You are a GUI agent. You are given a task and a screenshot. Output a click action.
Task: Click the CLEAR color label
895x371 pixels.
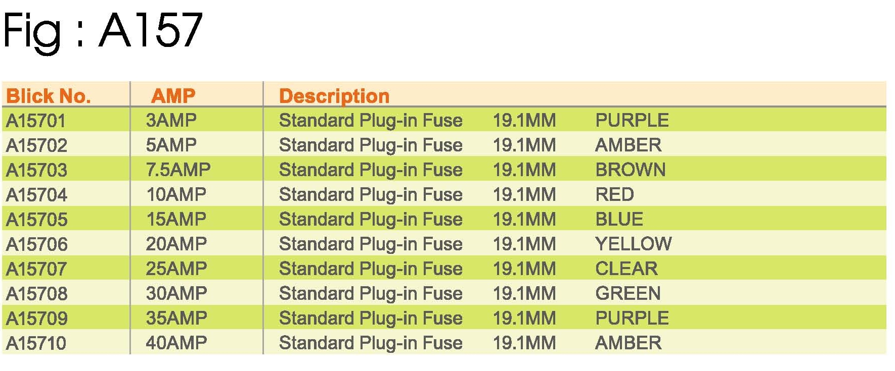[x=626, y=269]
